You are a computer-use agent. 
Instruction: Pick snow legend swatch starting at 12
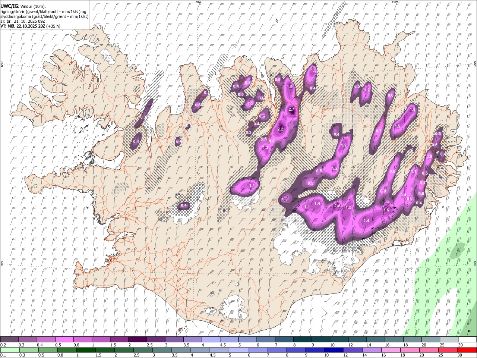tap(357, 339)
